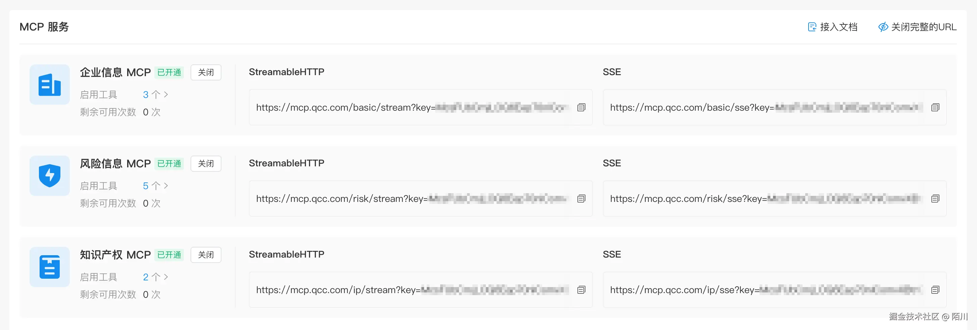This screenshot has width=977, height=330.
Task: Click the 风险信息 risk/sse URL field
Action: 764,199
